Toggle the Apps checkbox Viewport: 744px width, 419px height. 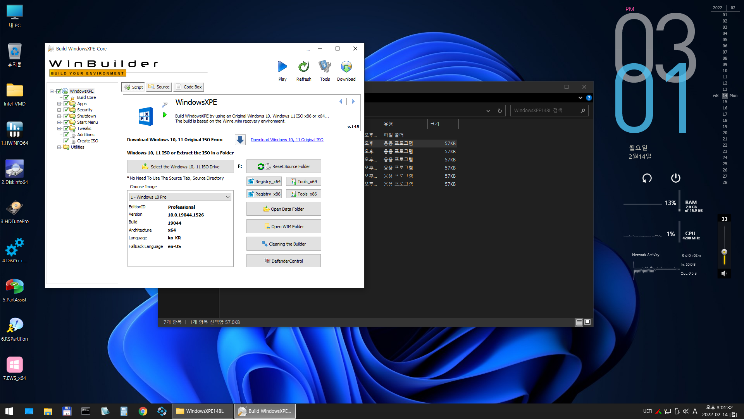(x=66, y=104)
